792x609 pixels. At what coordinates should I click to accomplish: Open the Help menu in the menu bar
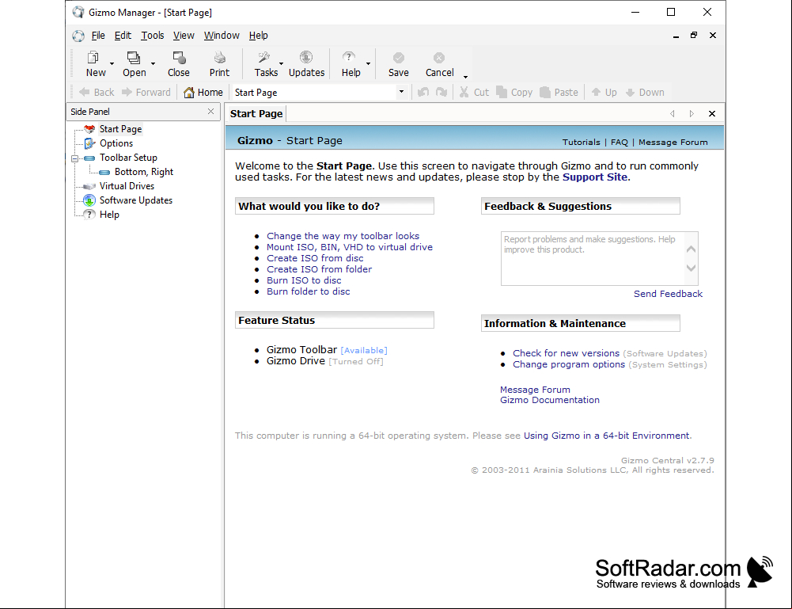(x=258, y=36)
